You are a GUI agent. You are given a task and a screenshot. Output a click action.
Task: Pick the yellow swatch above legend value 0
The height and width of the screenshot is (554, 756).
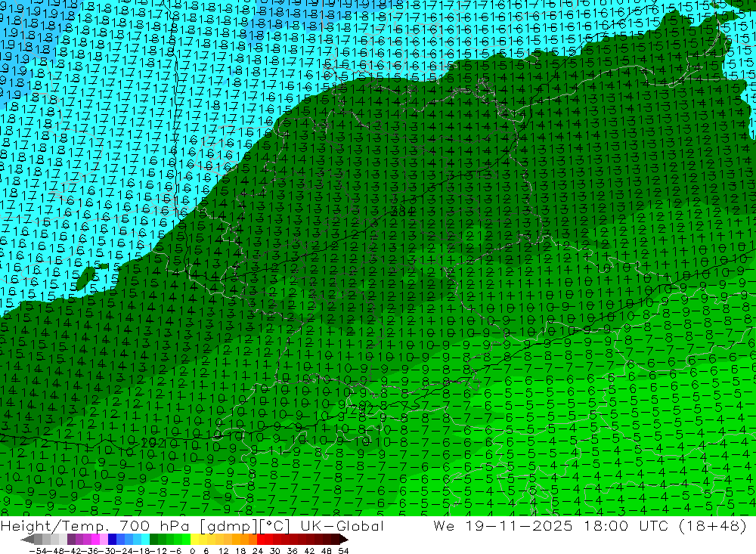(x=194, y=540)
